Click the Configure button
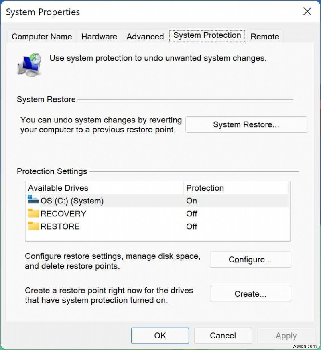 click(x=250, y=260)
